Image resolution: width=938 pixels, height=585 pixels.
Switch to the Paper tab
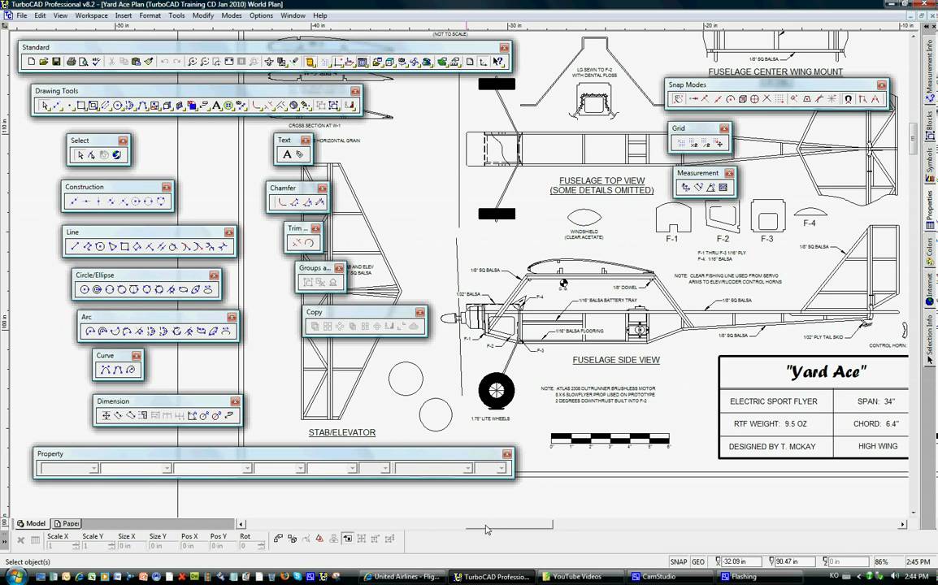coord(67,523)
